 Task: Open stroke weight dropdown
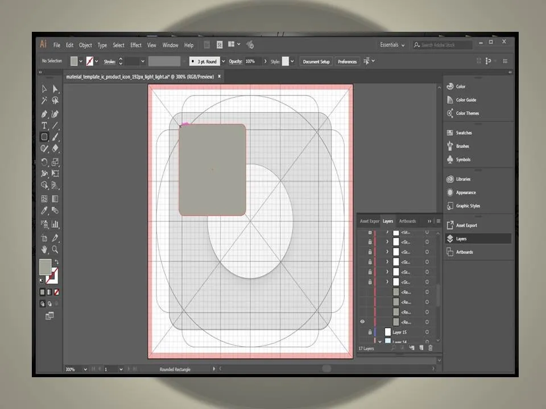coord(143,61)
